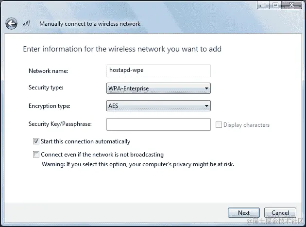Click the 'Network name:' label

point(48,71)
